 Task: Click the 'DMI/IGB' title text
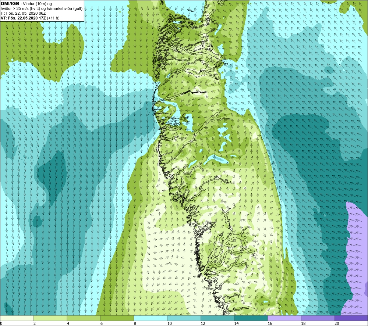click(x=10, y=4)
